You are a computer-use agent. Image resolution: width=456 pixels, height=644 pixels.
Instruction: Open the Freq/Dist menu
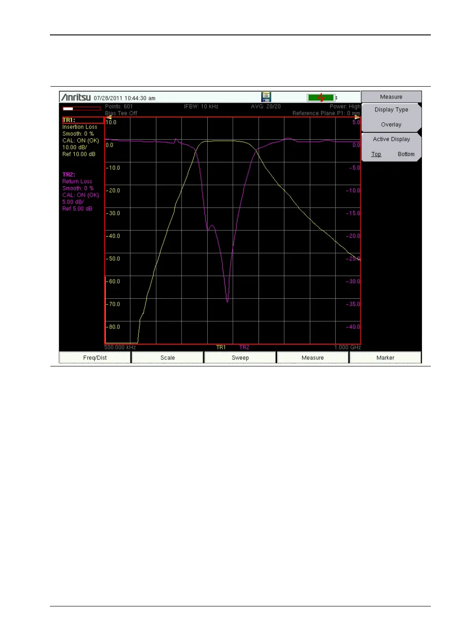(x=95, y=358)
